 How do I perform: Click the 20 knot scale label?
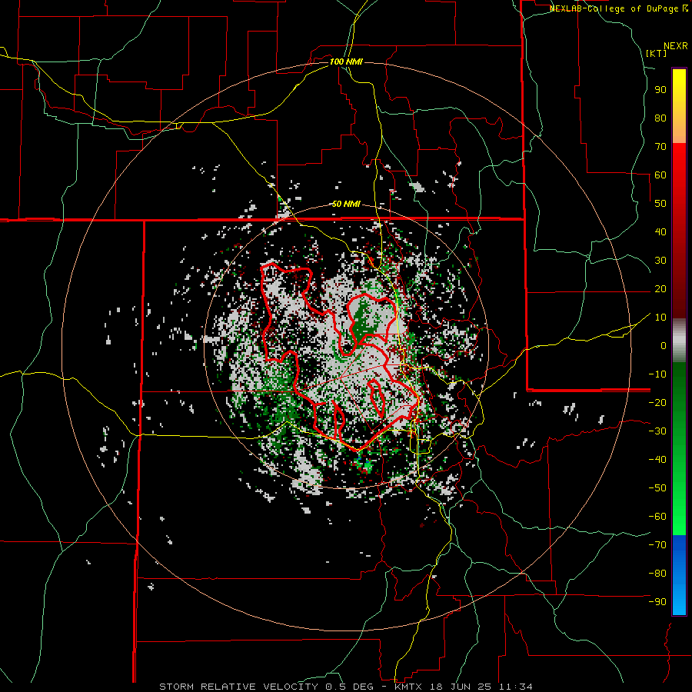coord(660,289)
